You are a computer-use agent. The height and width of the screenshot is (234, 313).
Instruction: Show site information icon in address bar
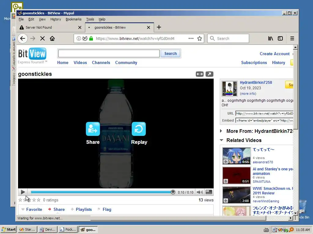pyautogui.click(x=79, y=38)
